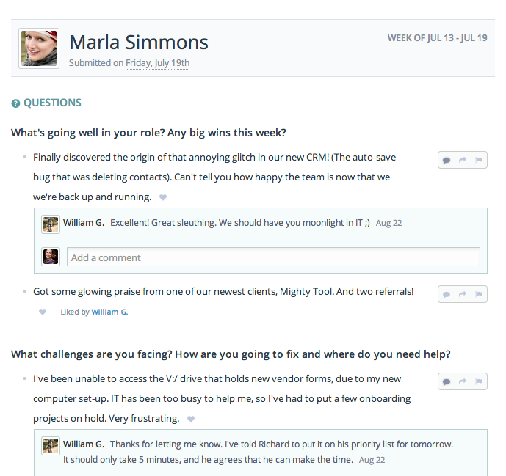Viewport: 506px width, 476px height.
Task: Toggle the heart on the Mighty Tool answer
Action: tap(43, 312)
